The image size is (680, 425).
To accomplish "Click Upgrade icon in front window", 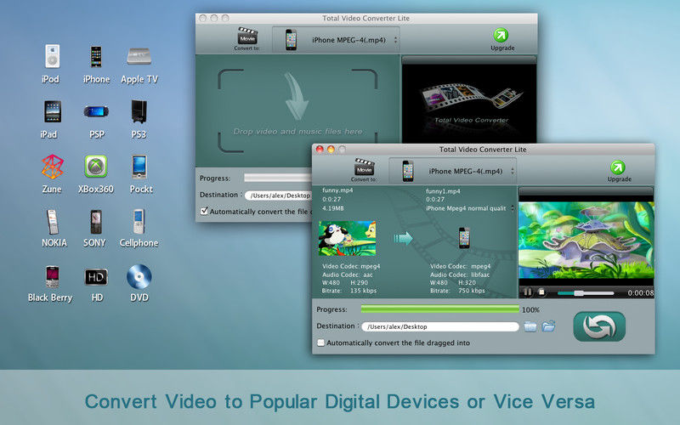I will click(x=618, y=167).
